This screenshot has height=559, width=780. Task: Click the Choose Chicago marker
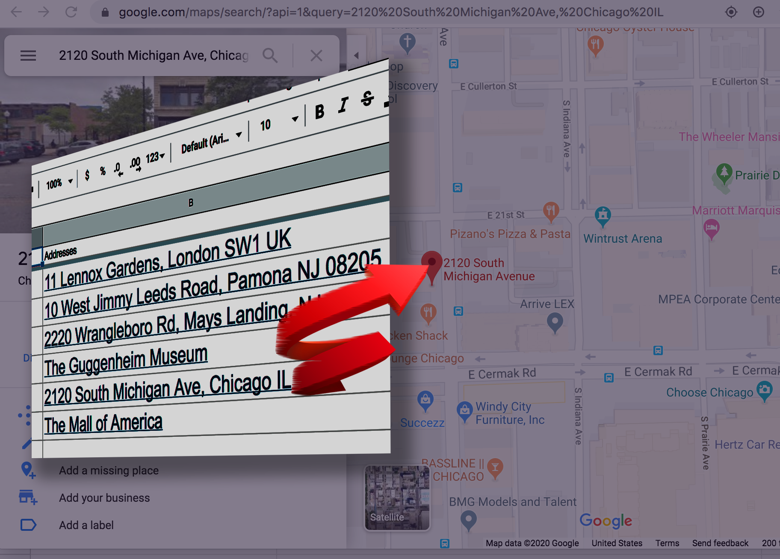(x=764, y=391)
